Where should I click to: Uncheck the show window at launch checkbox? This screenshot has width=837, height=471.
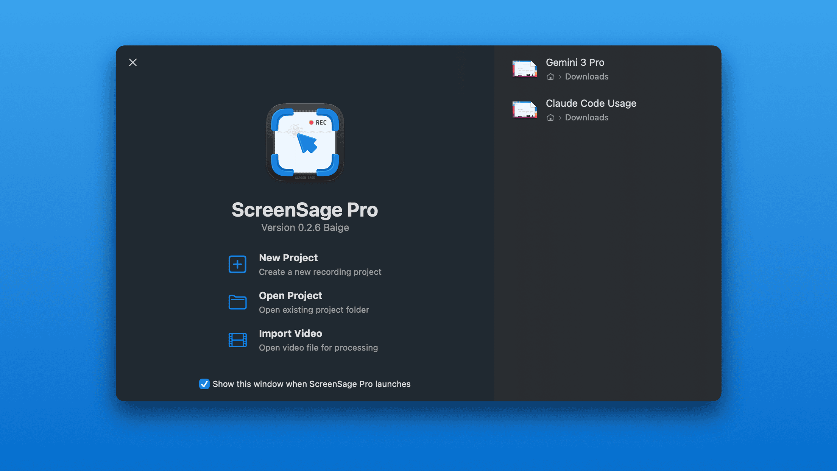(204, 384)
